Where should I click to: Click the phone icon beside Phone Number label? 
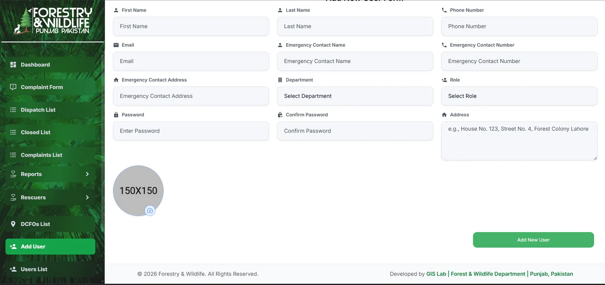(x=444, y=10)
